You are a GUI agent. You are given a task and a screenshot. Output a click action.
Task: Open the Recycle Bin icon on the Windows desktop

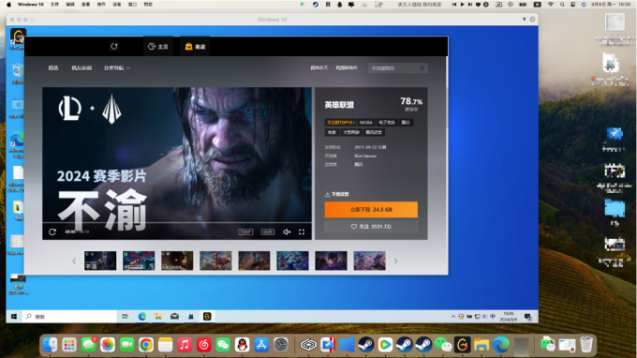click(x=18, y=73)
